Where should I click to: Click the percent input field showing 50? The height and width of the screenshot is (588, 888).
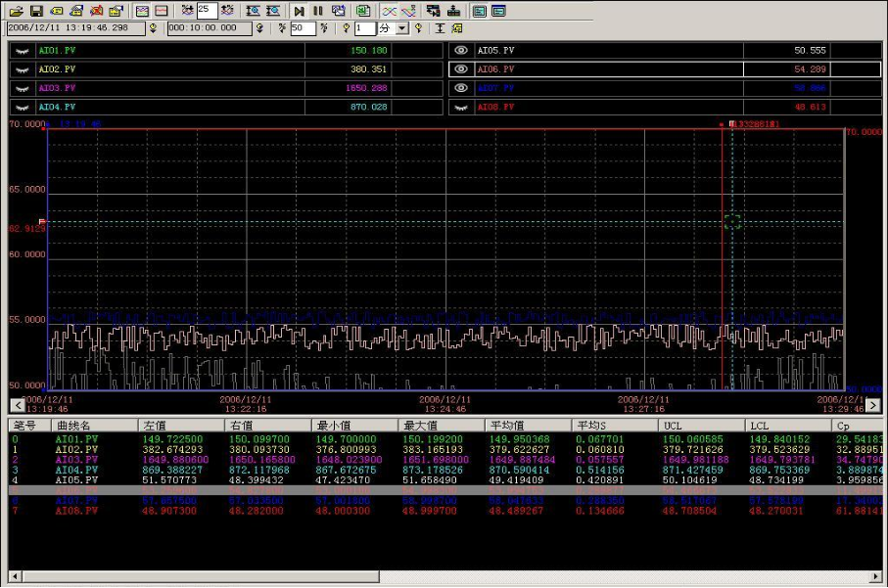point(303,28)
